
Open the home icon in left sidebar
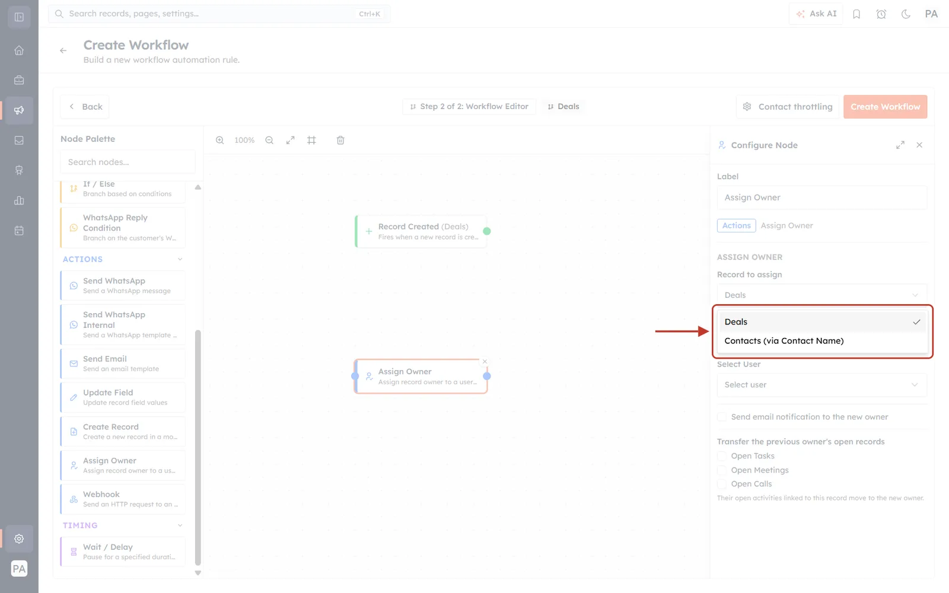click(x=19, y=50)
